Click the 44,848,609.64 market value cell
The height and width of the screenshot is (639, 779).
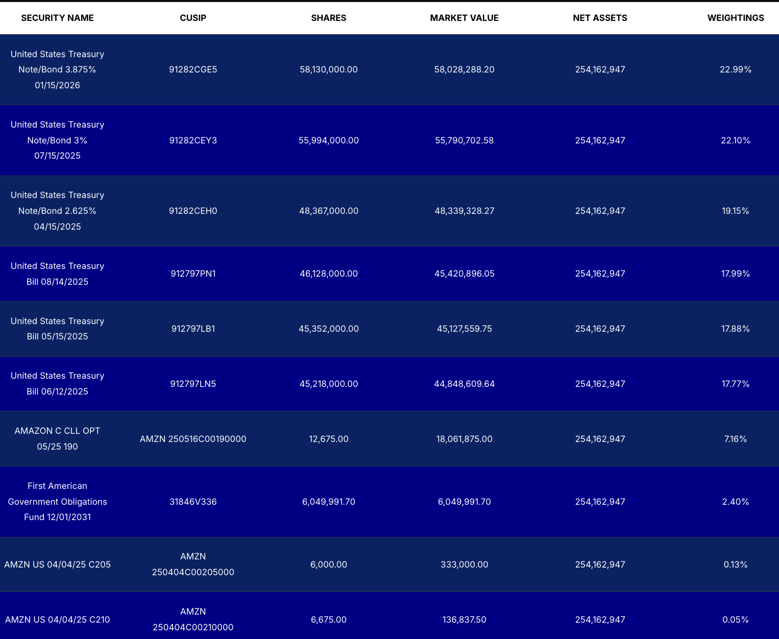464,384
